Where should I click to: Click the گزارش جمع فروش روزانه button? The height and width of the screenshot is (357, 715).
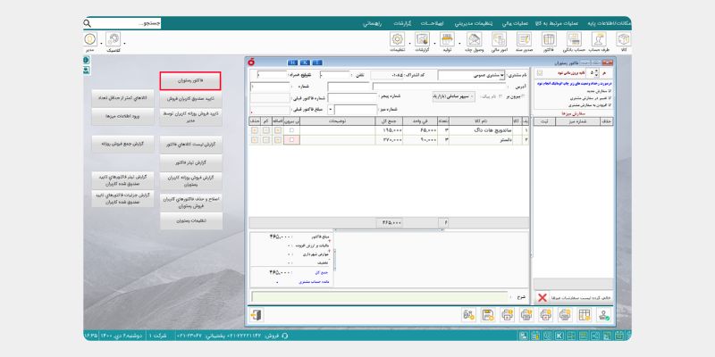pos(122,144)
